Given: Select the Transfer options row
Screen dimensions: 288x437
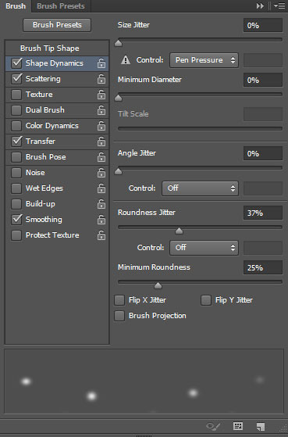Looking at the screenshot, I should pyautogui.click(x=57, y=141).
